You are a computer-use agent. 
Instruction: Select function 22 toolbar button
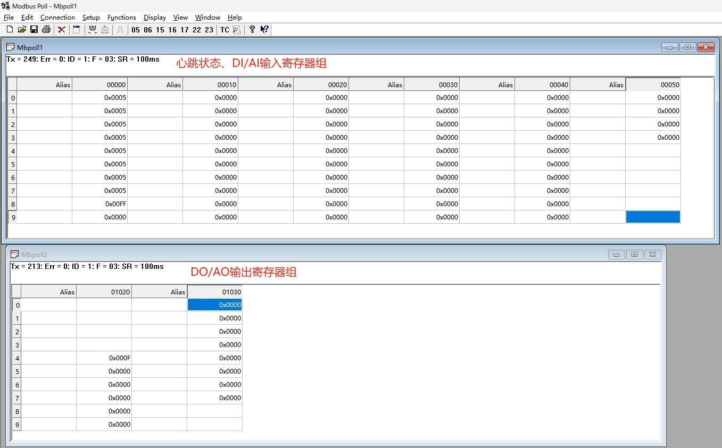click(x=197, y=30)
